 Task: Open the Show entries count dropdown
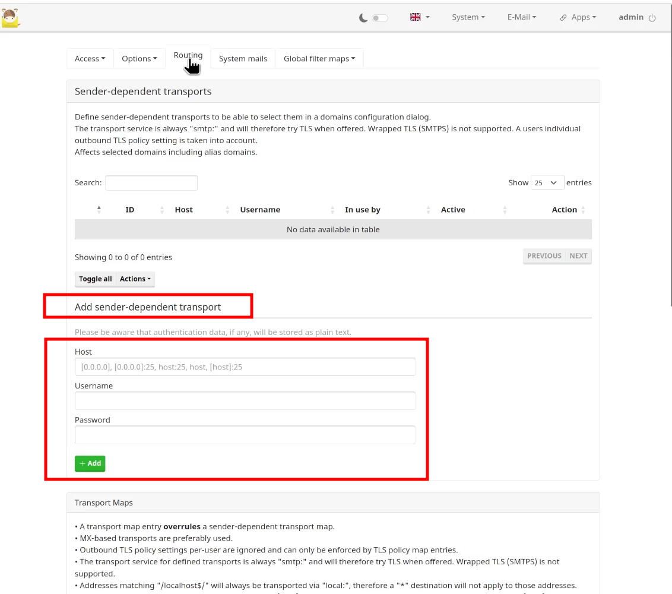[x=547, y=183]
